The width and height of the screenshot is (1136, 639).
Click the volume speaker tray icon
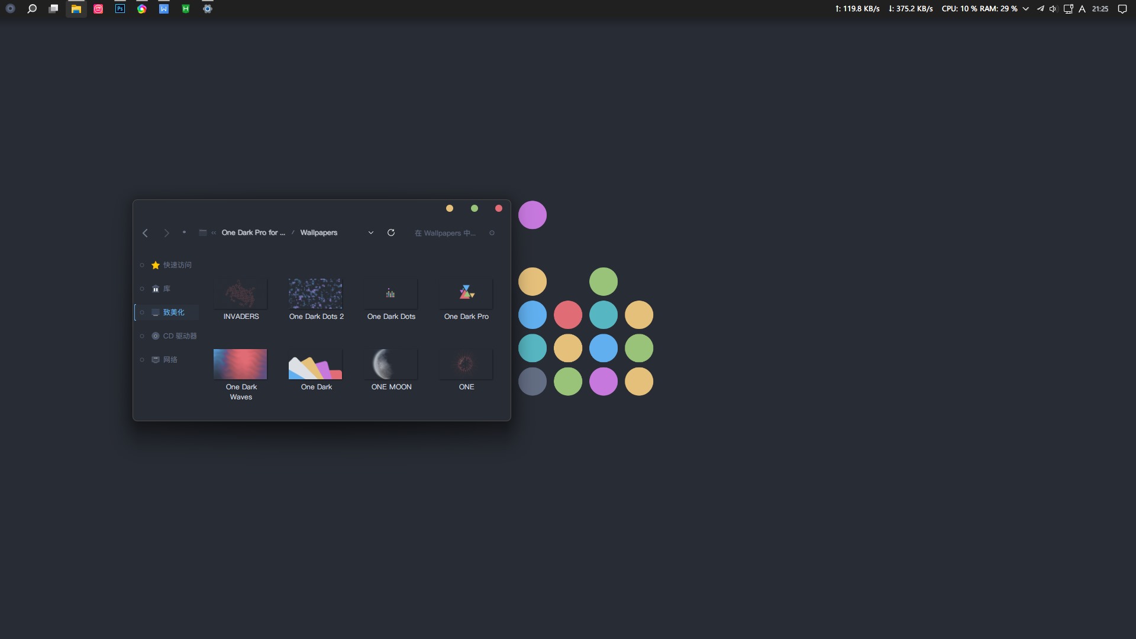(1053, 9)
